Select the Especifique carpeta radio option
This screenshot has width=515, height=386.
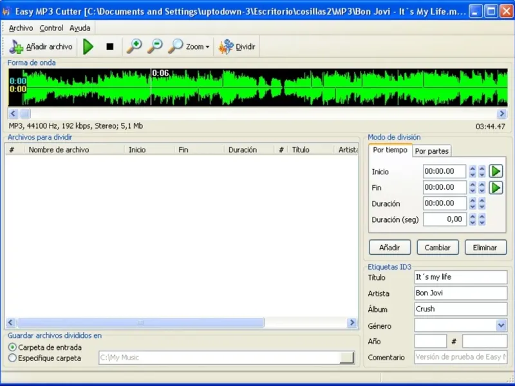12,358
